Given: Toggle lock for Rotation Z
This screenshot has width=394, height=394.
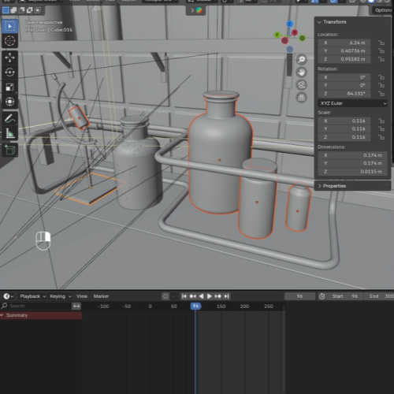Looking at the screenshot, I should click(381, 94).
